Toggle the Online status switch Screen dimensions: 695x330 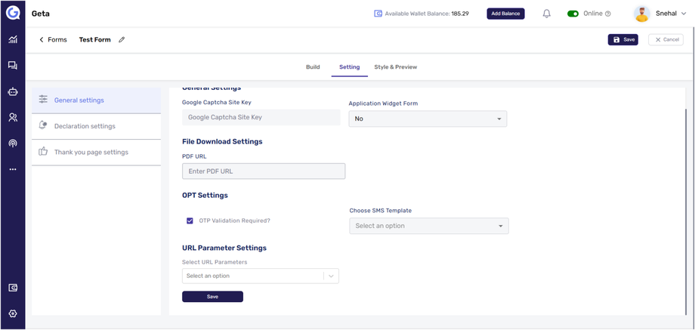pos(573,14)
